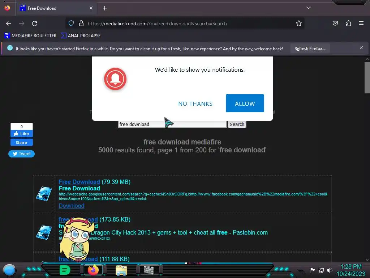Click the page vertical scrollbar thumb
Image resolution: width=370 pixels, height=278 pixels.
pyautogui.click(x=367, y=77)
